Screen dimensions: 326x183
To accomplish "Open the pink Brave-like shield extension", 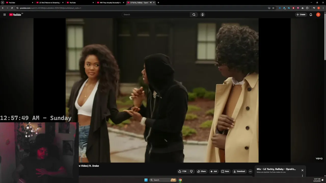I will (298, 8).
